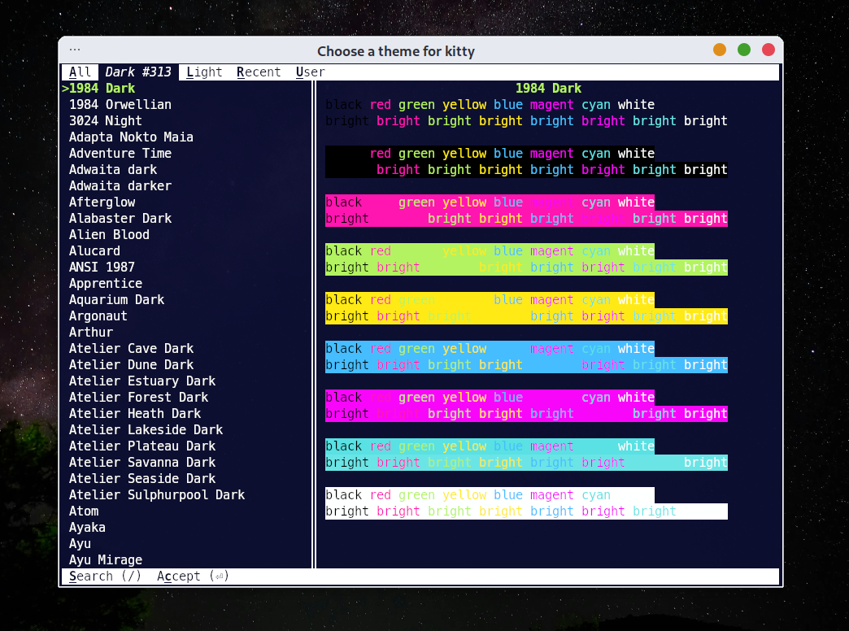
Task: Click the magenta background color preview row
Action: (x=526, y=405)
